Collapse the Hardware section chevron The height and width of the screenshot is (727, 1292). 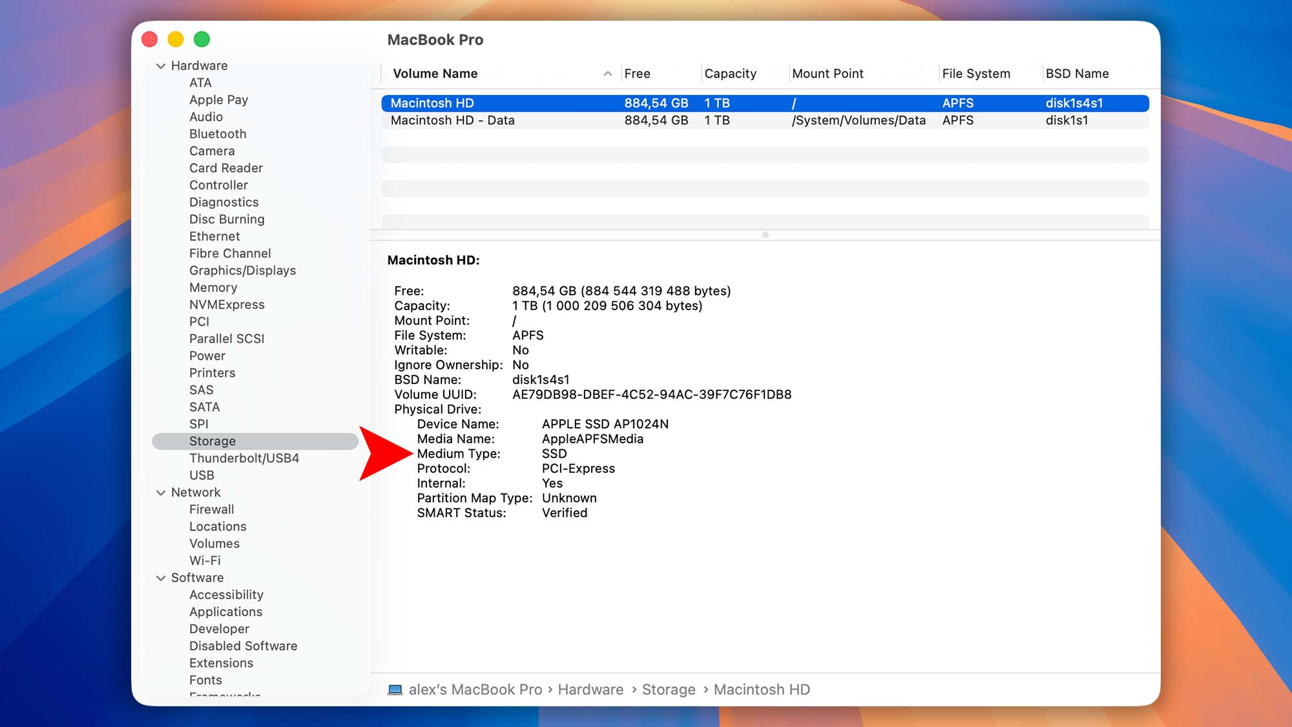click(161, 66)
